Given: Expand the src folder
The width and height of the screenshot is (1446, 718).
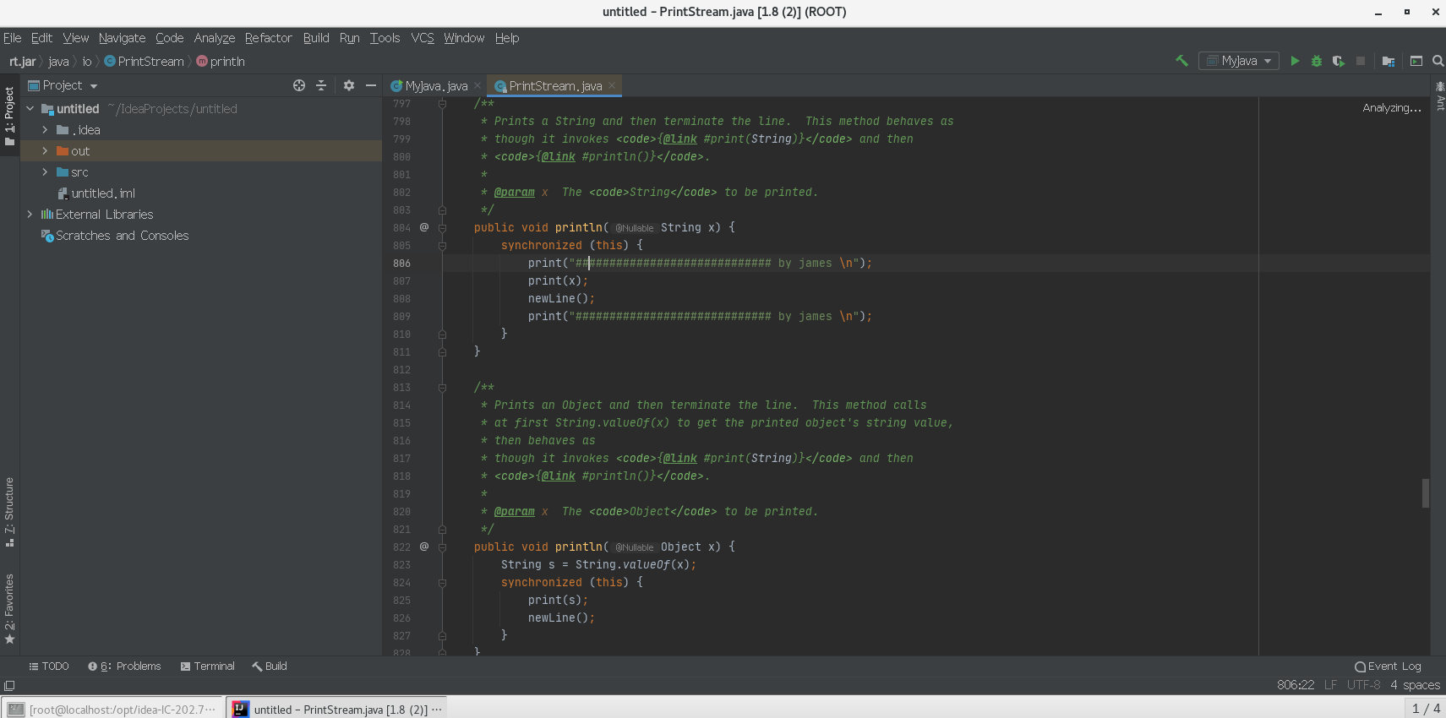Looking at the screenshot, I should [x=46, y=172].
